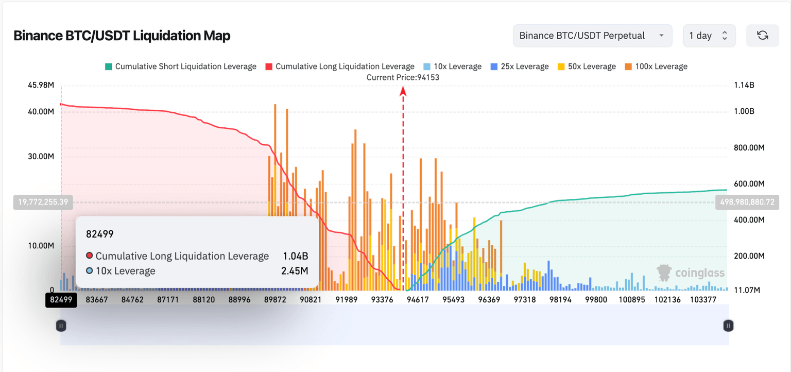Image resolution: width=791 pixels, height=372 pixels.
Task: Click the dropdown arrow beside Perpetual pair
Action: 661,36
